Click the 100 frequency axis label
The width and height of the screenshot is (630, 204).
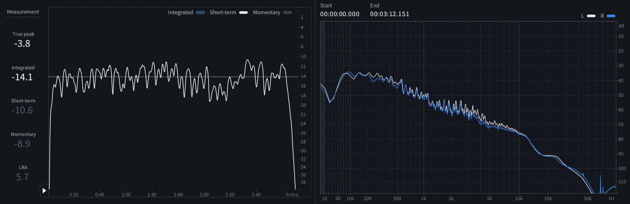coord(350,199)
